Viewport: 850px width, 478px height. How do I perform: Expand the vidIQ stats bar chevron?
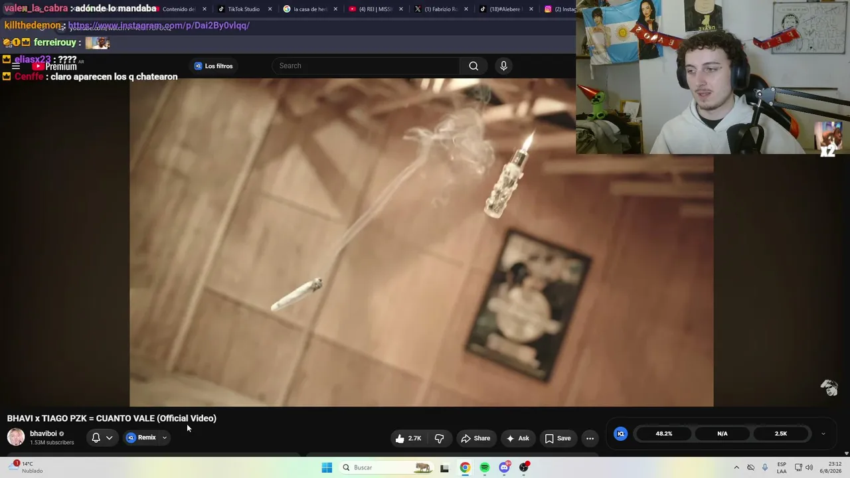(x=823, y=434)
